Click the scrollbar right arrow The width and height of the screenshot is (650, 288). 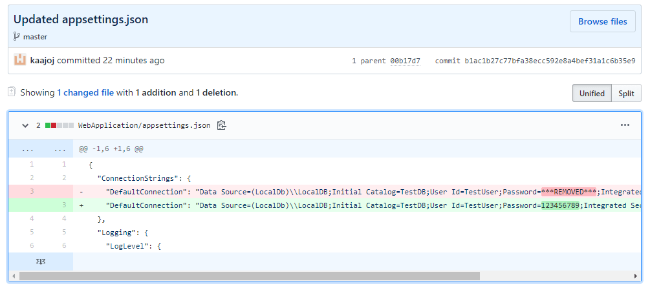[x=635, y=276]
